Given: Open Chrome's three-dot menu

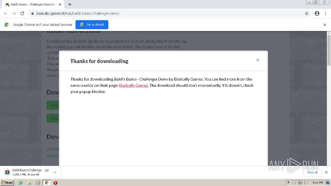Looking at the screenshot, I should (325, 13).
